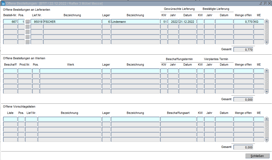Select the Lindemann warehouse name field
Image resolution: width=272 pixels, height=160 pixels.
[x=135, y=22]
